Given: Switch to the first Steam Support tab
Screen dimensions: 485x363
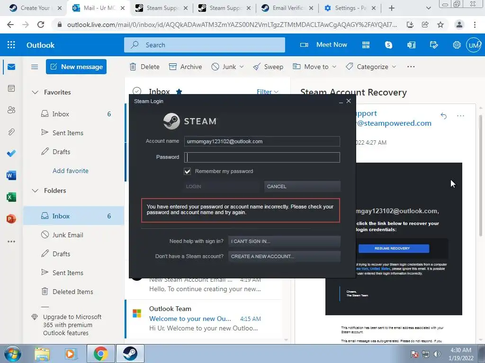Looking at the screenshot, I should 162,8.
